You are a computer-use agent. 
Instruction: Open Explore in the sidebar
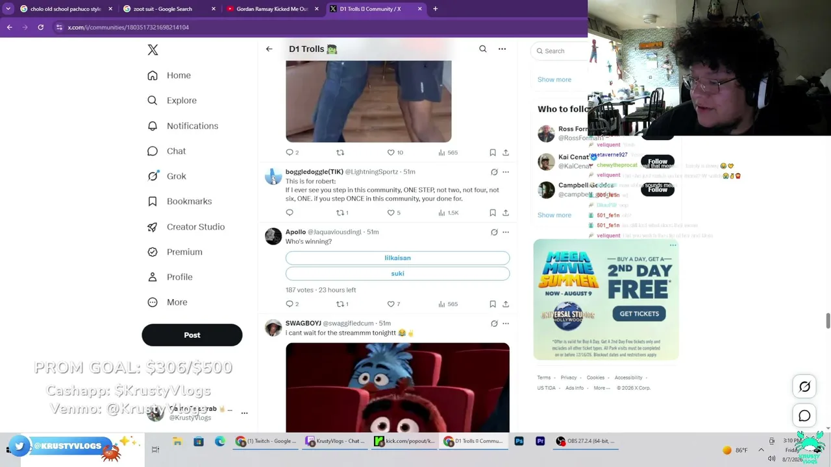coord(172,101)
